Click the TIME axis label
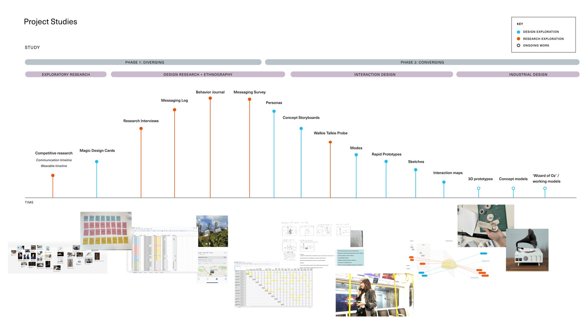 click(29, 202)
